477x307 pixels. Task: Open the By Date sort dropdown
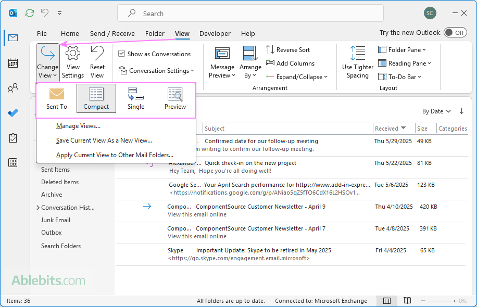pos(436,111)
